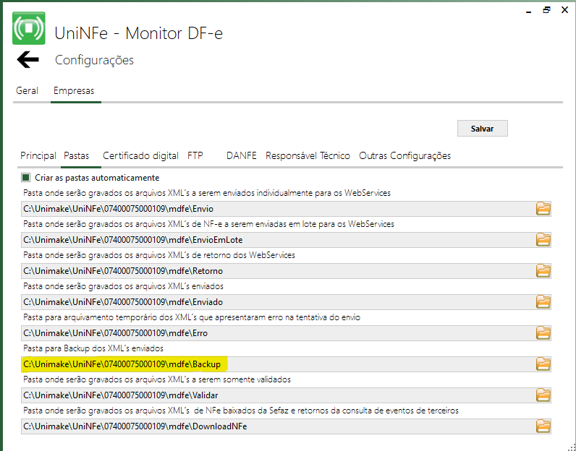The height and width of the screenshot is (451, 576).
Task: Open the Principal sub-tab
Action: click(38, 155)
